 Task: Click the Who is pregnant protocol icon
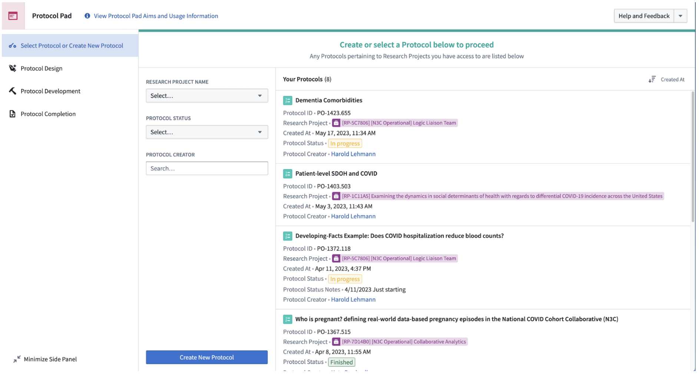tap(287, 319)
